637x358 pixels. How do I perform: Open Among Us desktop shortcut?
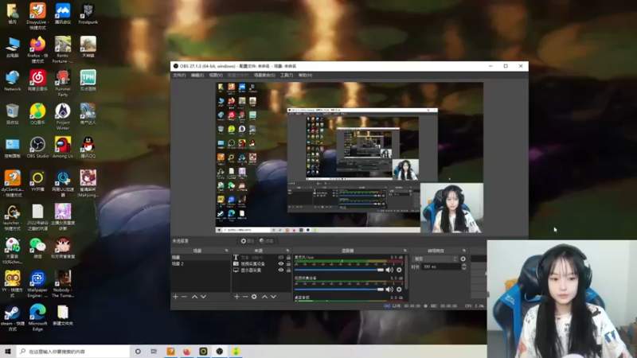(63, 147)
